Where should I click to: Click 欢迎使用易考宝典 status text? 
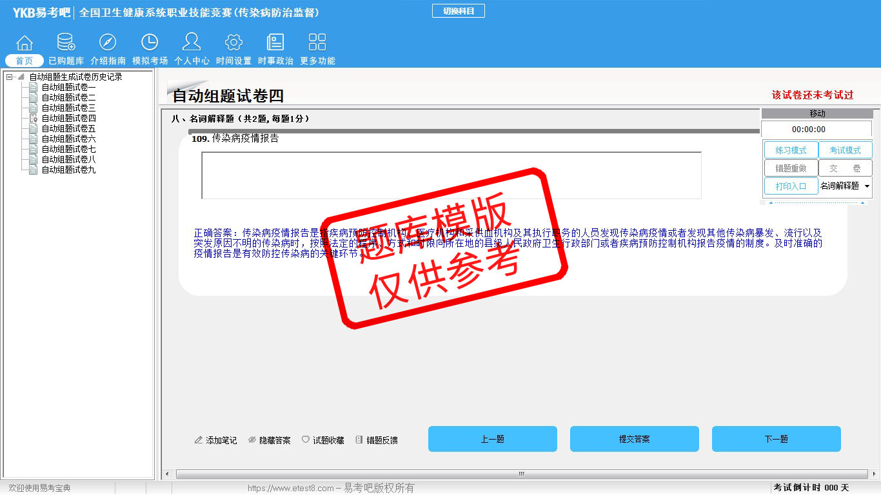pyautogui.click(x=39, y=488)
